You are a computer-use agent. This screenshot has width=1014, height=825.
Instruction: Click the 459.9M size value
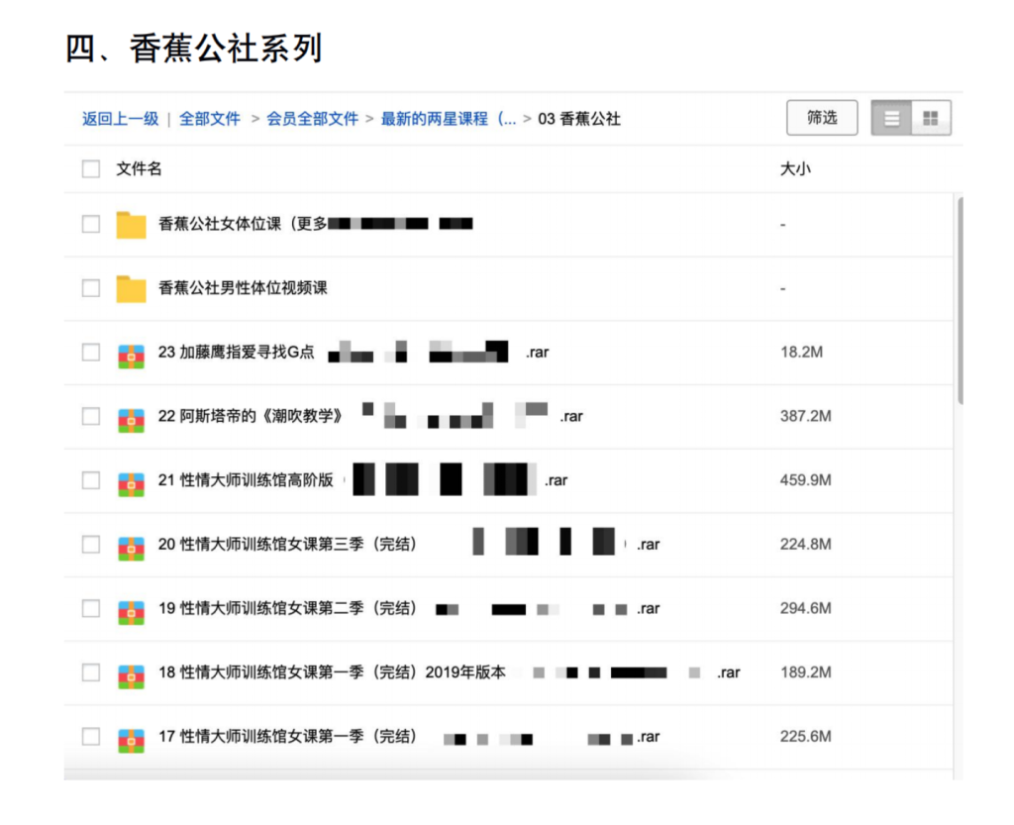tap(806, 480)
